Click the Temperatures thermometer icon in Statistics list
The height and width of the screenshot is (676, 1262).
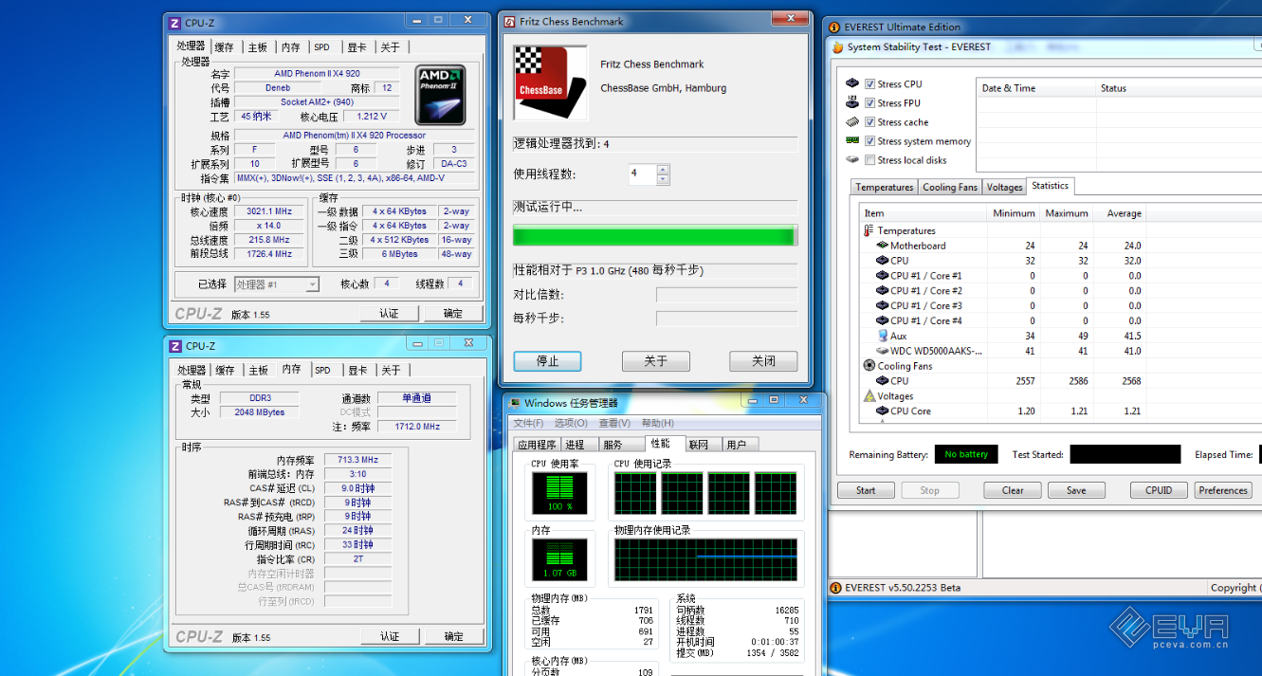tap(869, 230)
